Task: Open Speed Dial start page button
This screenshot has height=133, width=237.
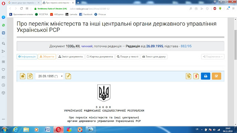Action: (27, 8)
